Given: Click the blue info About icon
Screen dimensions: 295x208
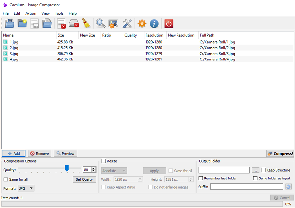Looking at the screenshot, I should pyautogui.click(x=154, y=23).
